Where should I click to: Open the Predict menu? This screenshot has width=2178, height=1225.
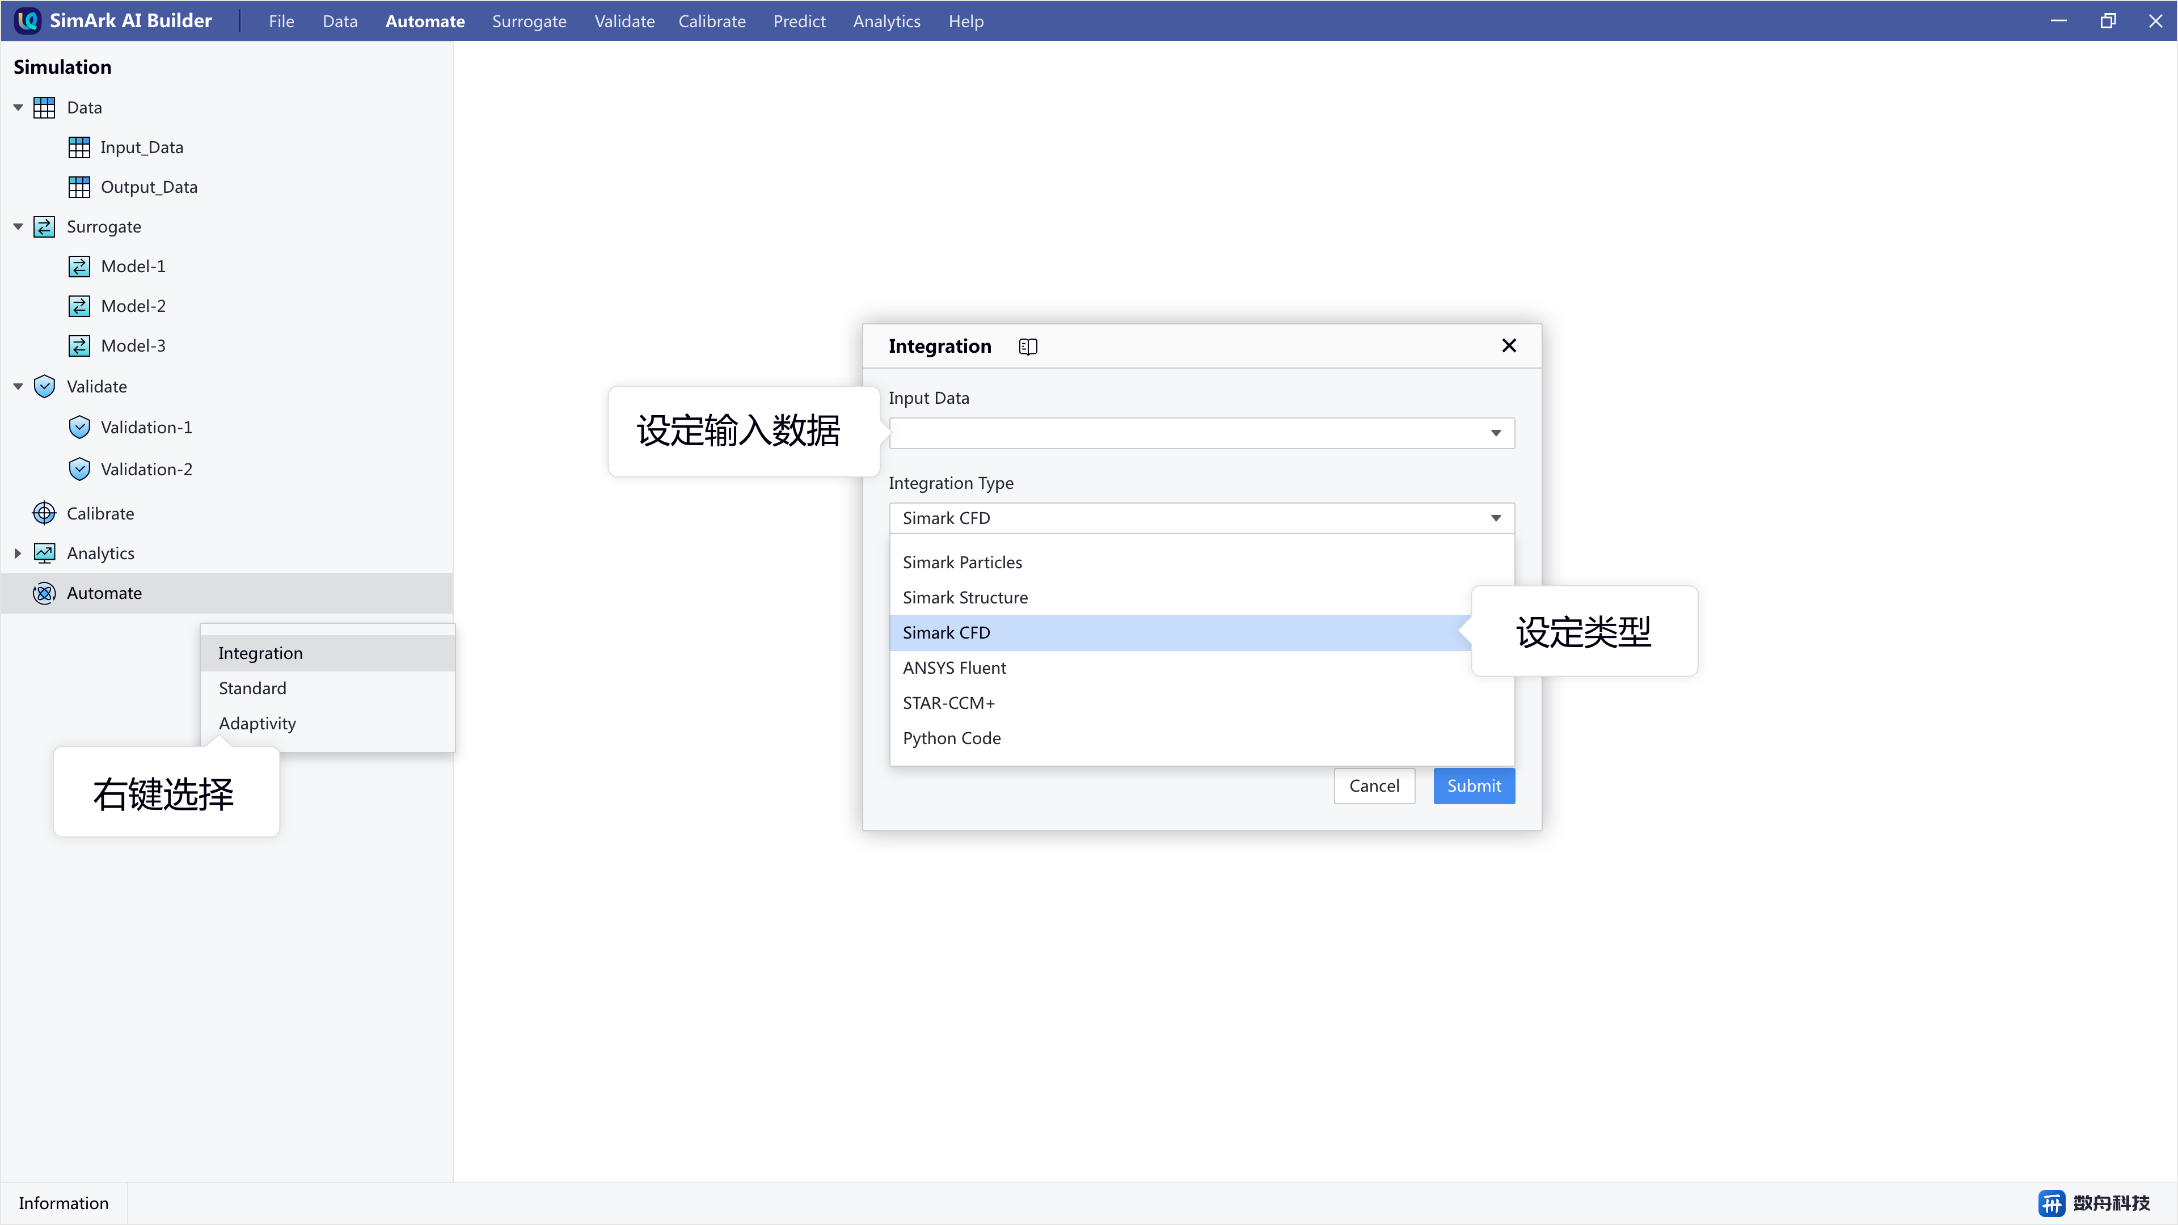pyautogui.click(x=799, y=21)
